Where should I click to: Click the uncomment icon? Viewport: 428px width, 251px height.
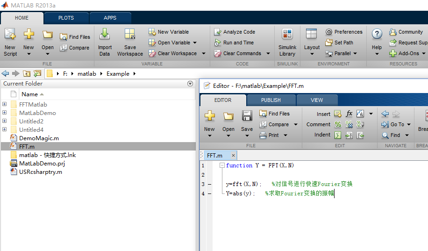click(349, 124)
